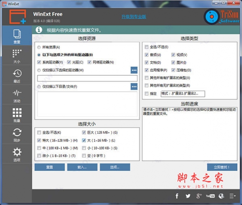Screen dimensions: 242x205
Task: Open the 升级到专业版 upgrade link
Action: (134, 16)
